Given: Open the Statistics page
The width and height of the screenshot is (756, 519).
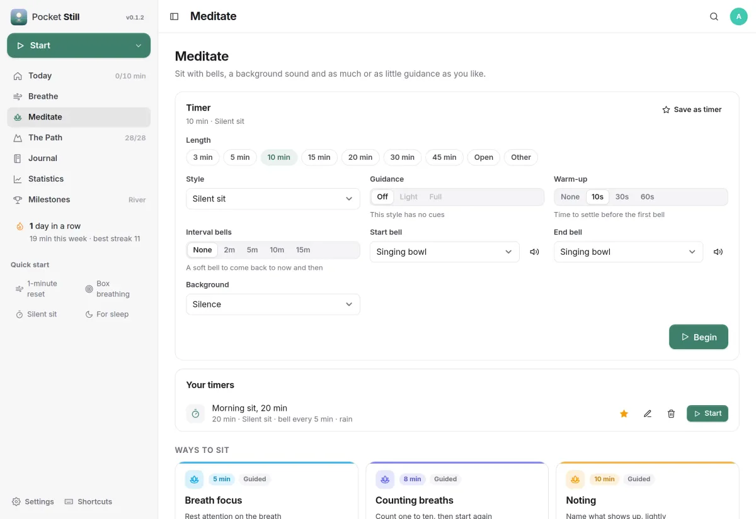Looking at the screenshot, I should click(x=79, y=179).
